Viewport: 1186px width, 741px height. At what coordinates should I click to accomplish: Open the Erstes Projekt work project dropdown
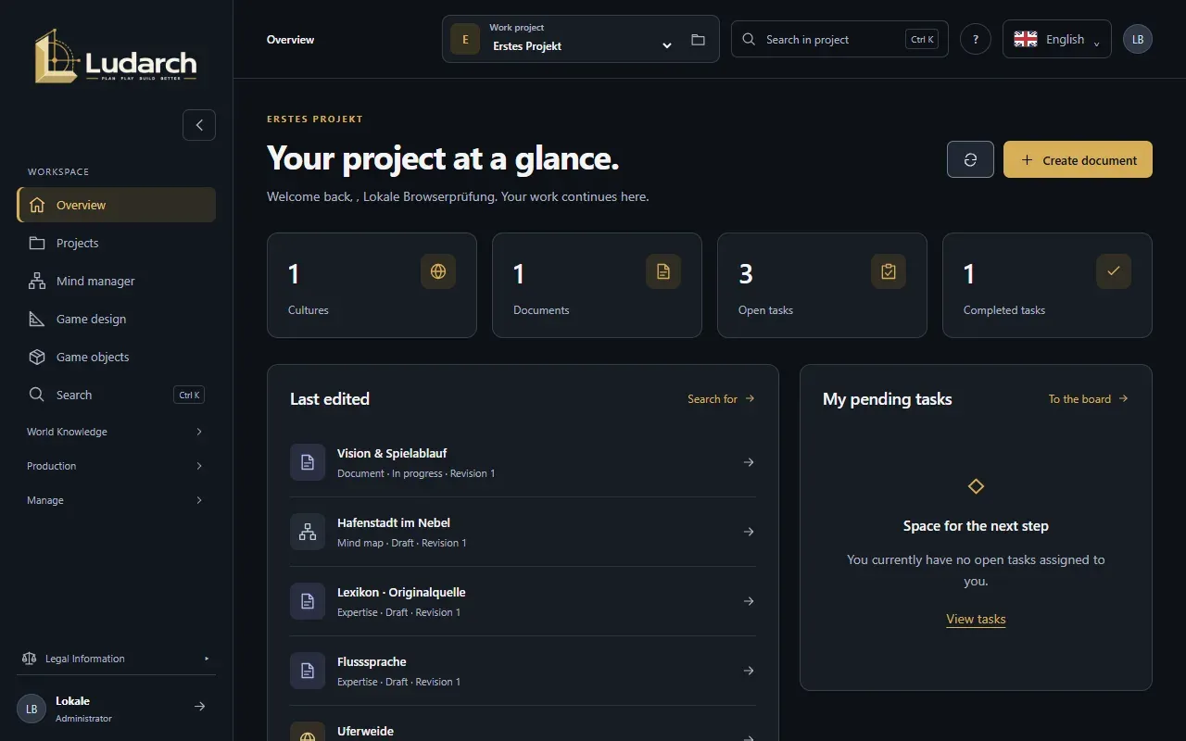coord(581,39)
